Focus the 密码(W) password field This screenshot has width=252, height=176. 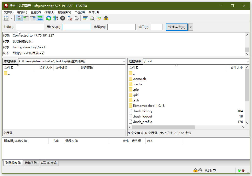tap(121, 27)
